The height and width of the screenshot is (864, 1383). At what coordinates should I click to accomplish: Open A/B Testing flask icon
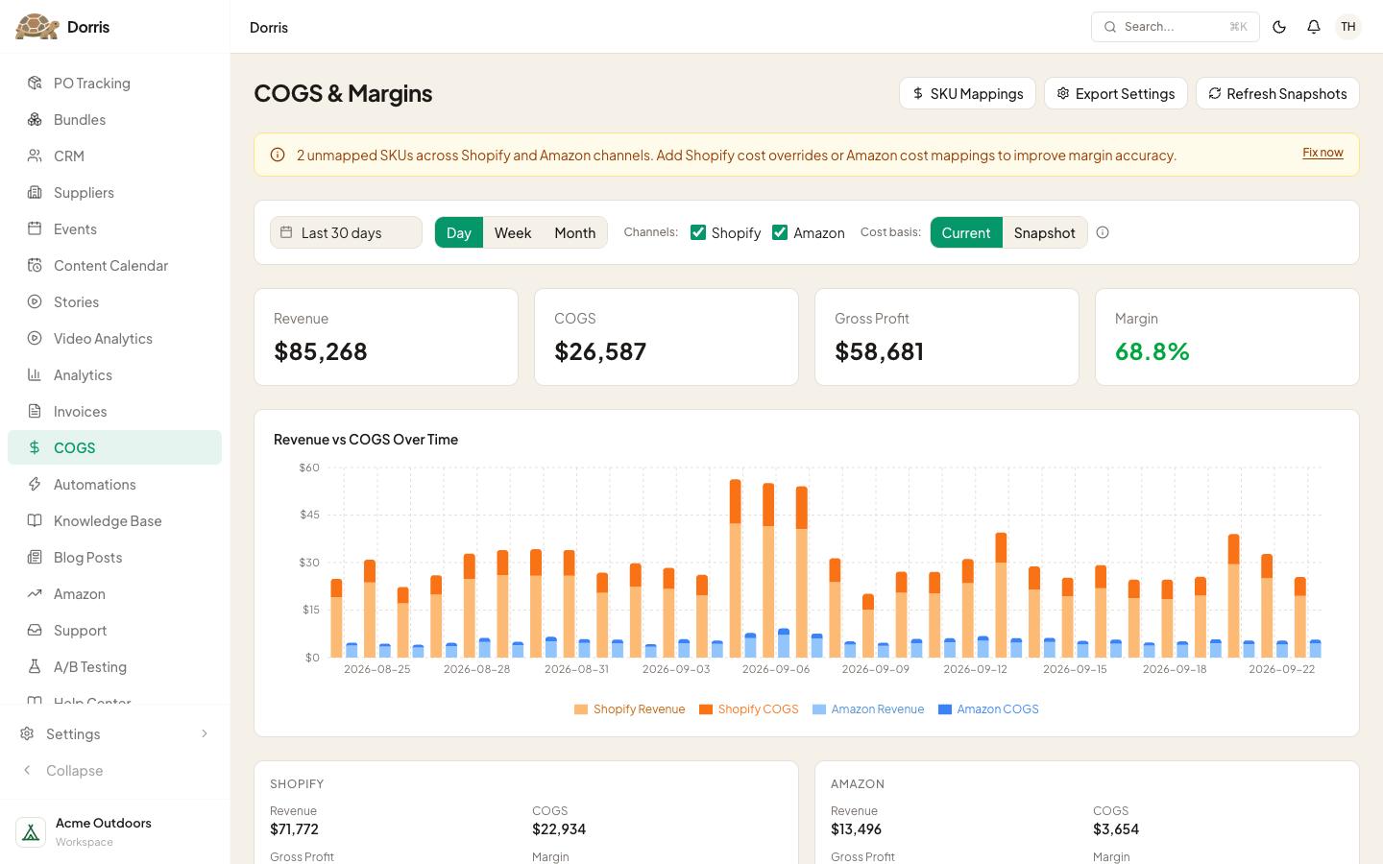35,666
